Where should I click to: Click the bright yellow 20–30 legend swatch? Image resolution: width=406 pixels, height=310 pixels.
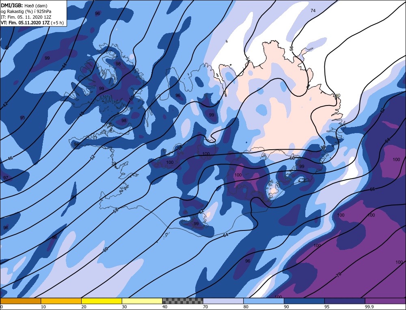(x=101, y=301)
